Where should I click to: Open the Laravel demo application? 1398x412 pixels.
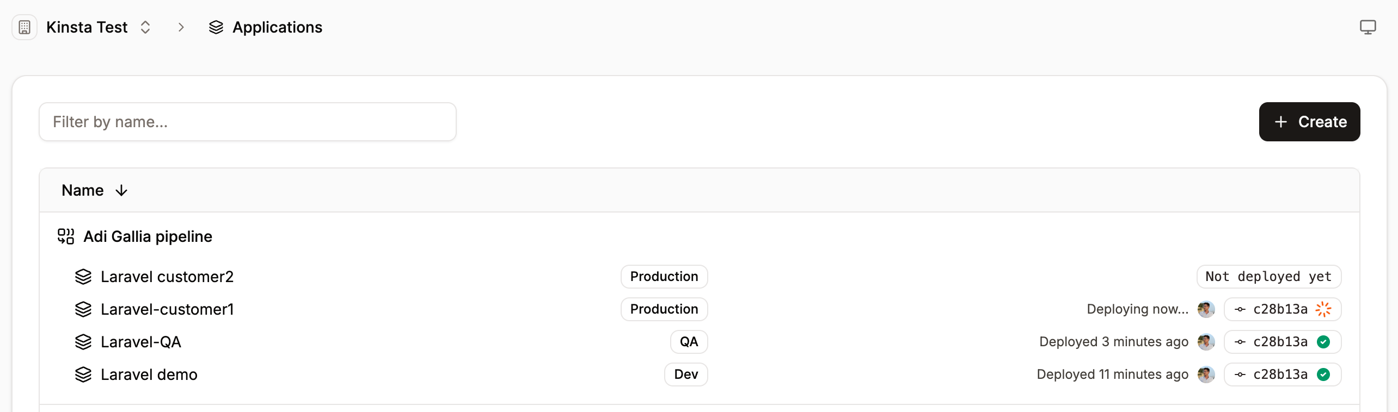coord(149,374)
